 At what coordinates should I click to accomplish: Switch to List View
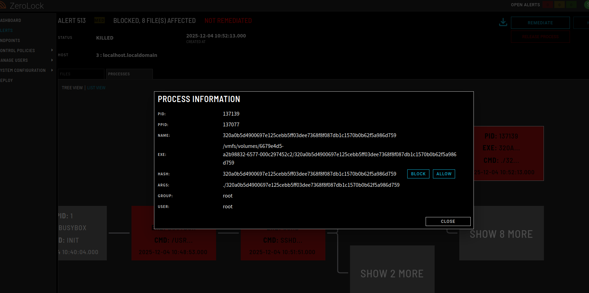click(x=96, y=88)
